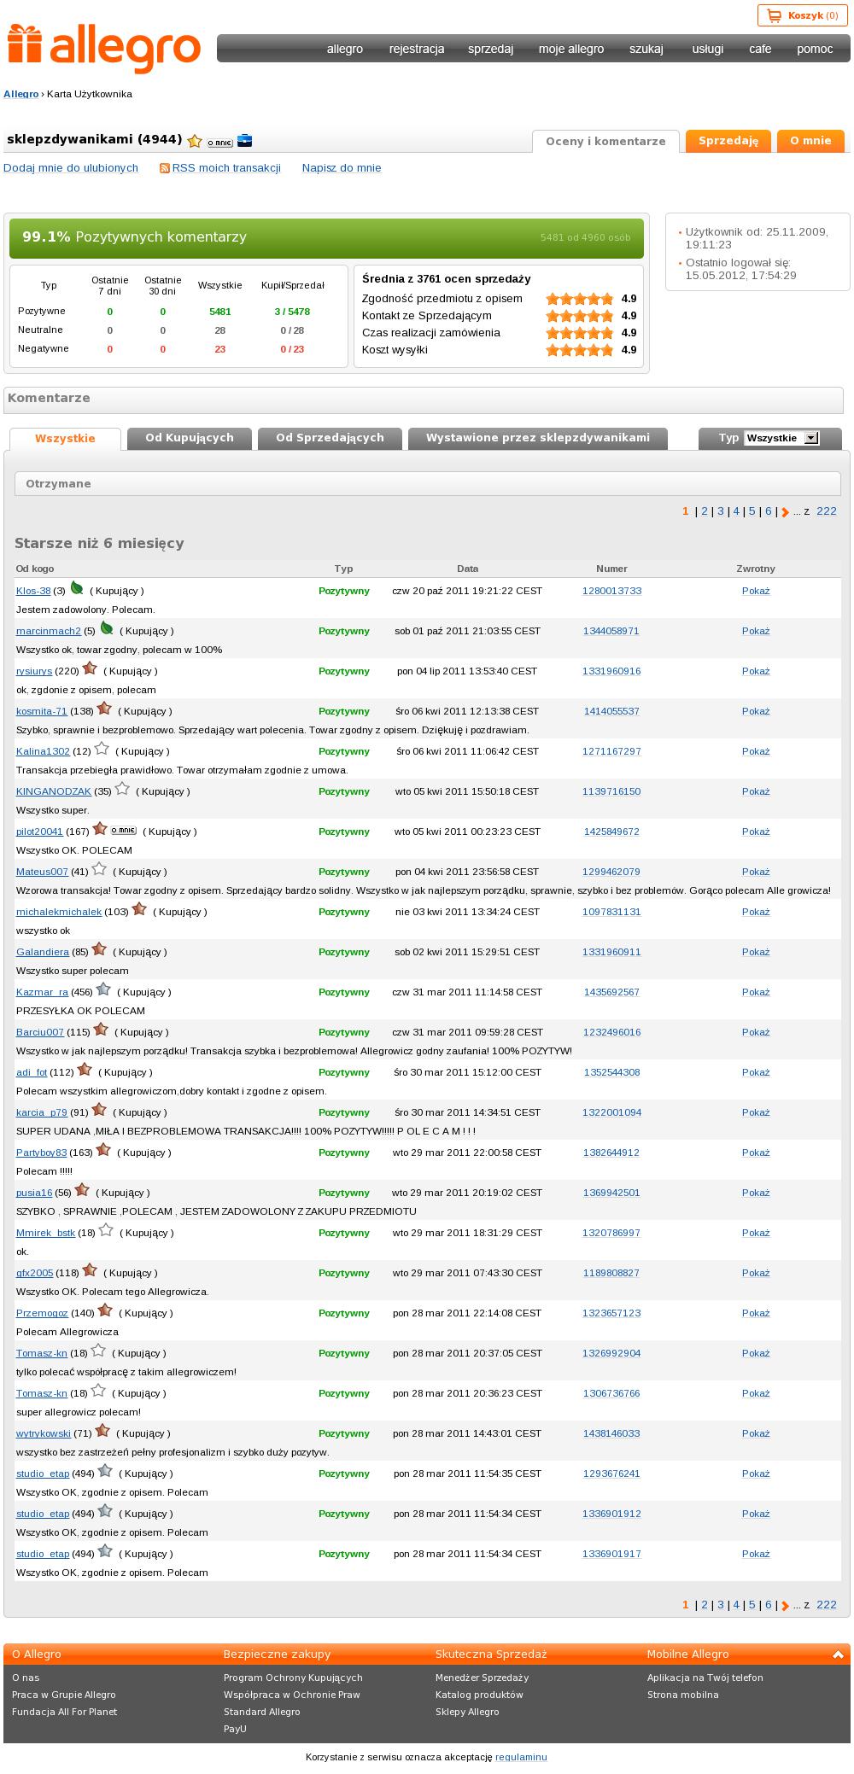Open transaction number 1344058971
This screenshot has width=854, height=1774.
click(x=611, y=631)
